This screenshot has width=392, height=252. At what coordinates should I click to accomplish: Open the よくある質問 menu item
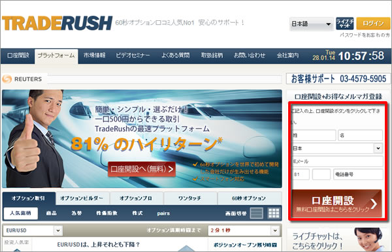pos(175,55)
